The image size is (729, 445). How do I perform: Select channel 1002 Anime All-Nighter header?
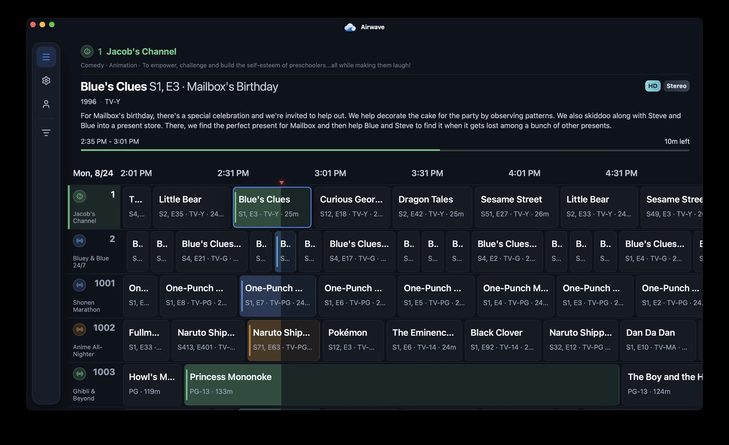(x=94, y=341)
